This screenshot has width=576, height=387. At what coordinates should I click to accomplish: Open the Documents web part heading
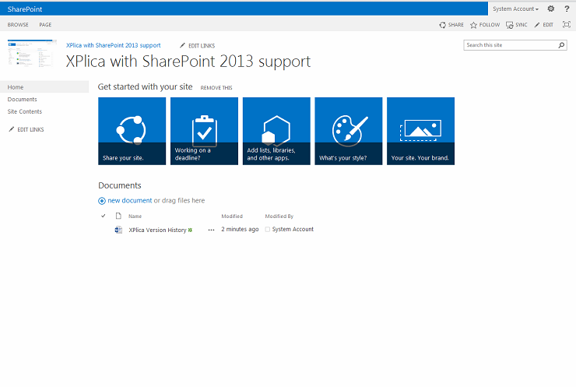coord(119,185)
